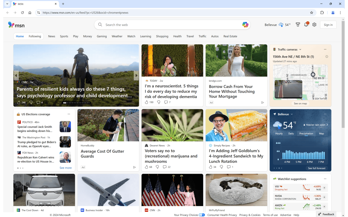348x217 pixels.
Task: Switch to the Money tab
Action: click(x=87, y=36)
